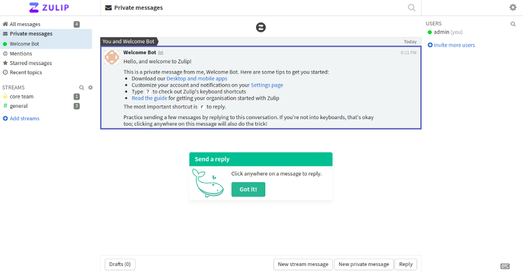This screenshot has height=273, width=523.
Task: Click the keyboard shortcuts icon
Action: 505,266
